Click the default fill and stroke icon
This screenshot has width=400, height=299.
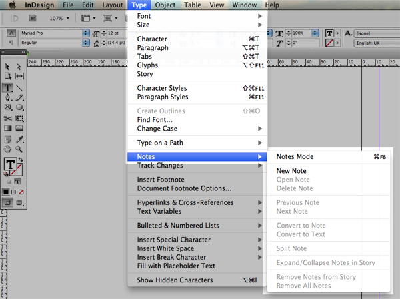[x=5, y=174]
